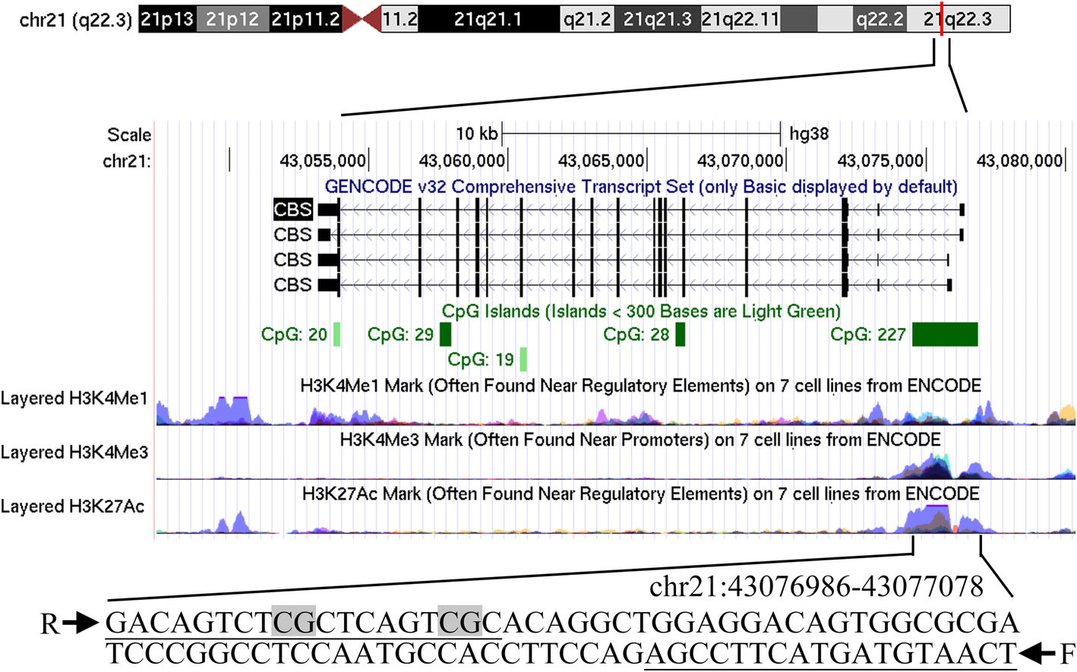
Task: Click the 43,075,000 position label
Action: (880, 161)
